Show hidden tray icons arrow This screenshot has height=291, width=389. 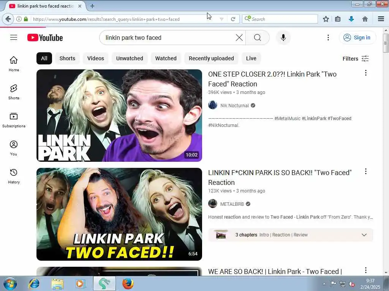click(324, 284)
